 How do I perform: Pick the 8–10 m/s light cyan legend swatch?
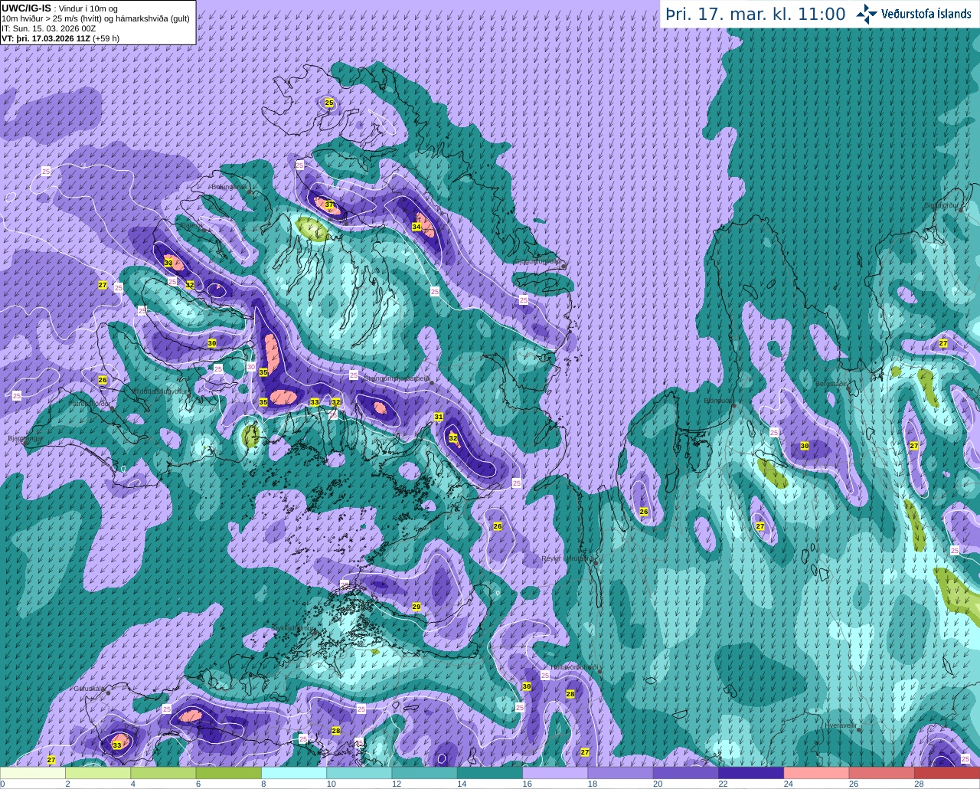pyautogui.click(x=294, y=773)
